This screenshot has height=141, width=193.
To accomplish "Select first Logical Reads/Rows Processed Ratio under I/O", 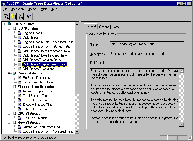I will [48, 42].
